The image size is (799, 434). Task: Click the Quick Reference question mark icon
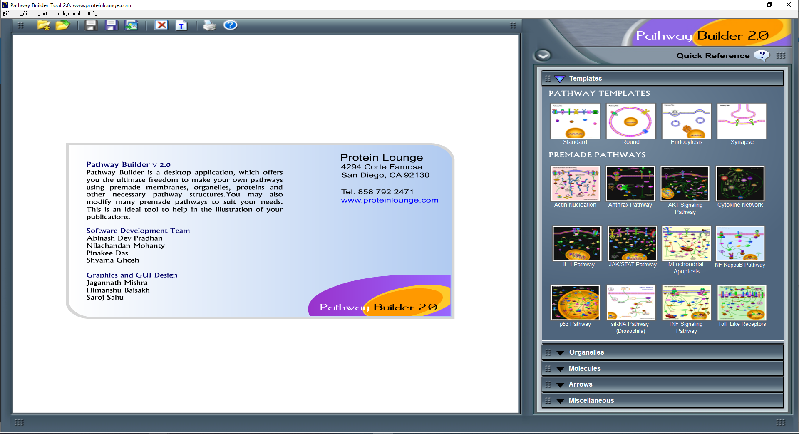(762, 55)
